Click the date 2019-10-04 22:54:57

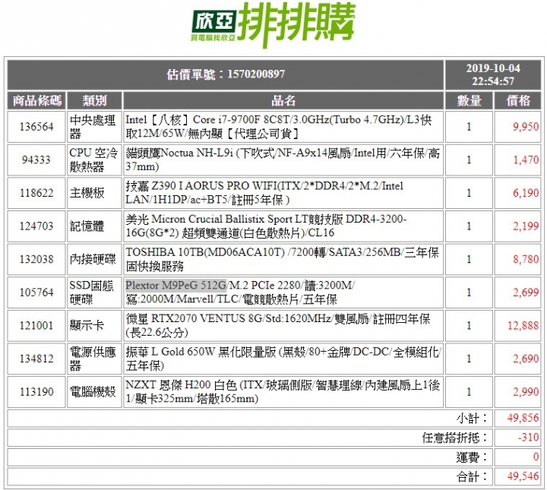493,74
